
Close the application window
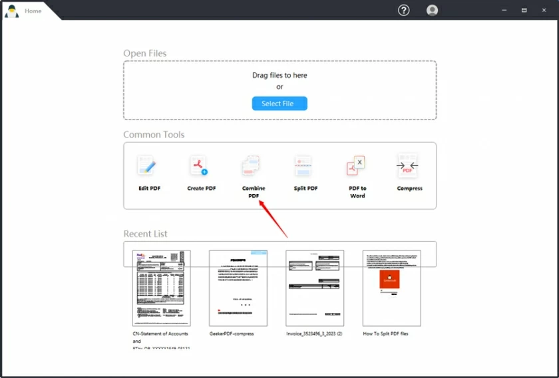coord(544,11)
